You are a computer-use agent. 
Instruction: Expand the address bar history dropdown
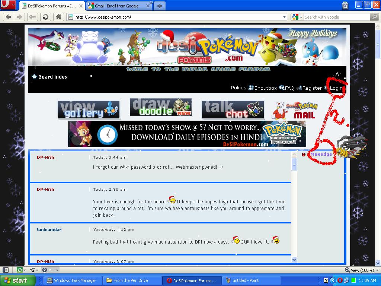pos(284,17)
